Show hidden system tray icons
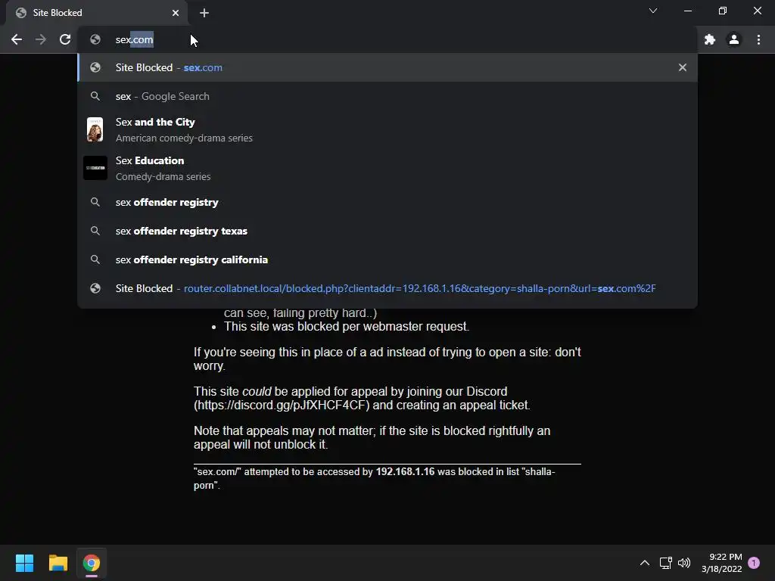775x581 pixels. 645,563
